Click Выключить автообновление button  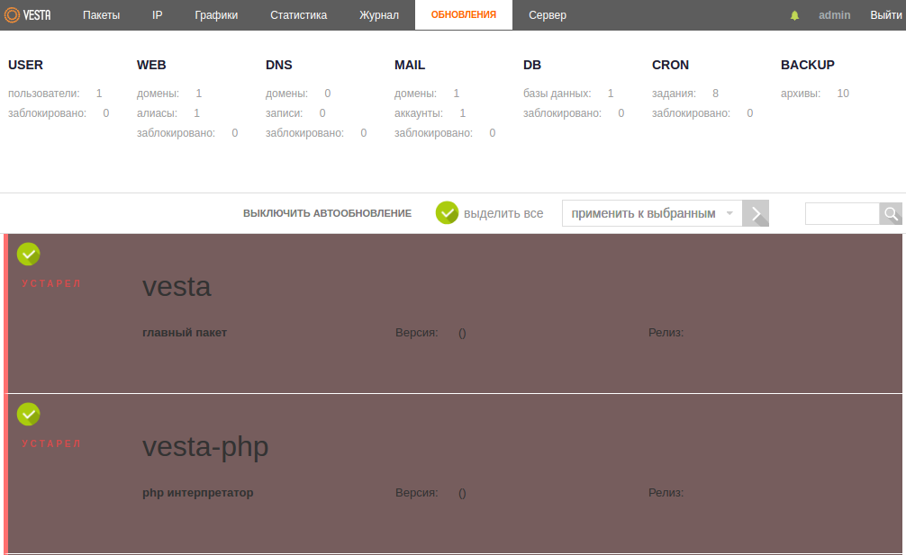[x=327, y=213]
